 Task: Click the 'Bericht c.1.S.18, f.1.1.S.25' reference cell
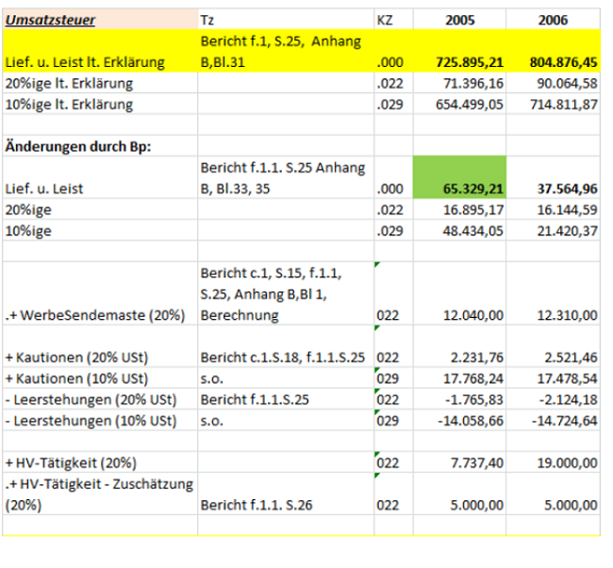[283, 358]
